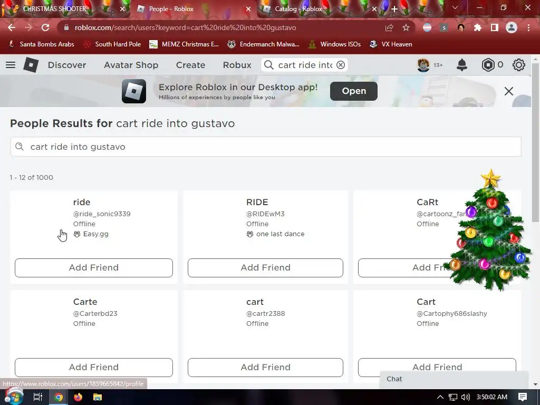The width and height of the screenshot is (540, 405).
Task: Bookmark this page with the star icon
Action: [406, 27]
